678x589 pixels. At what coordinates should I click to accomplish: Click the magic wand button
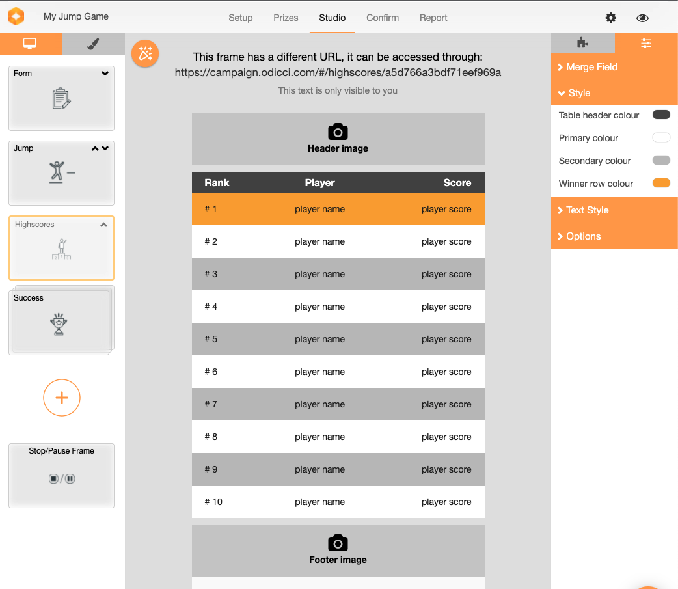(x=145, y=53)
